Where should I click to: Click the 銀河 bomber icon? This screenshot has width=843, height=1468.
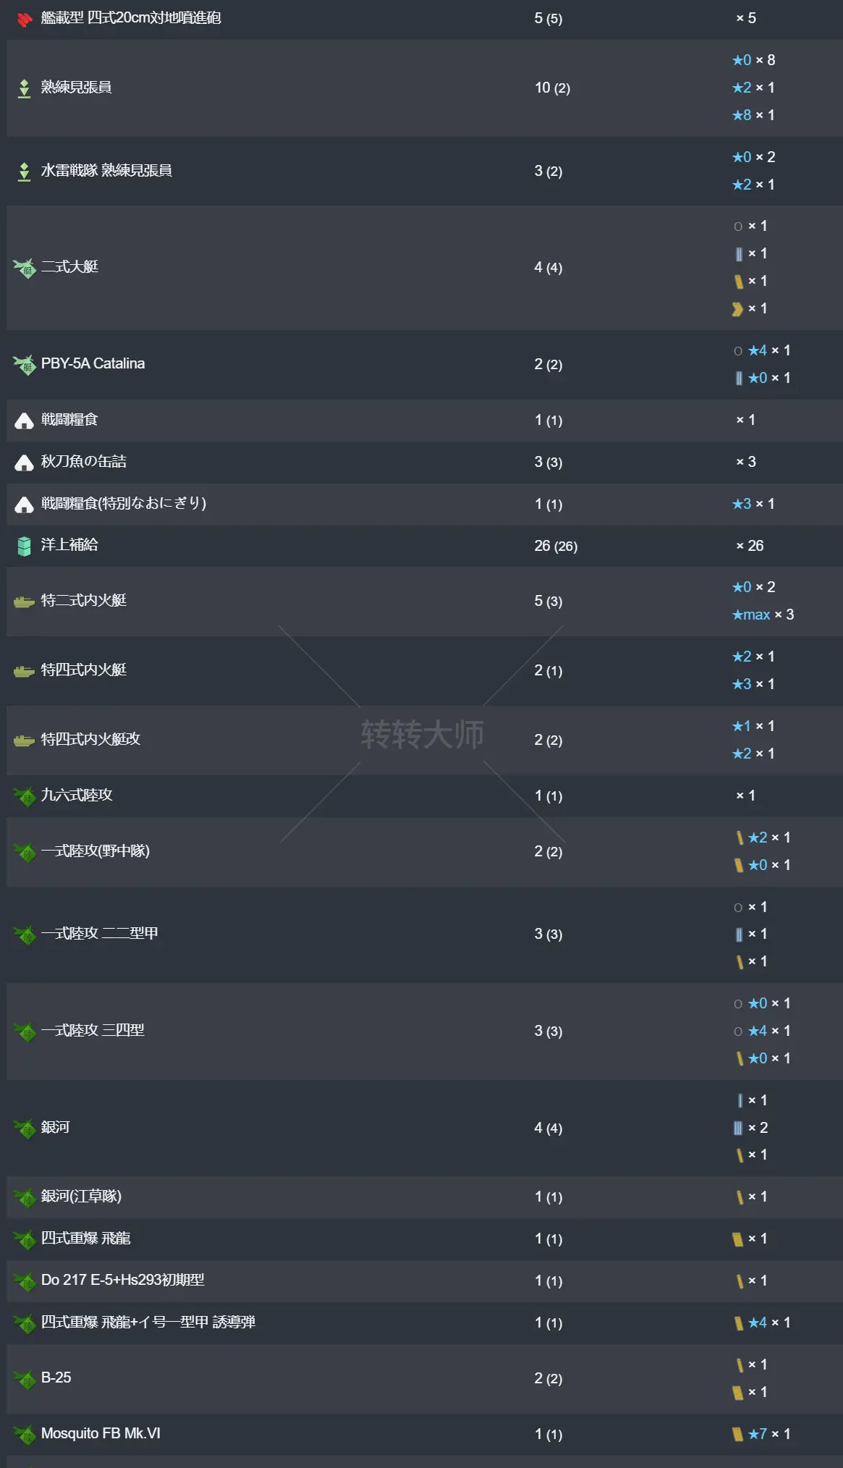pyautogui.click(x=25, y=1128)
